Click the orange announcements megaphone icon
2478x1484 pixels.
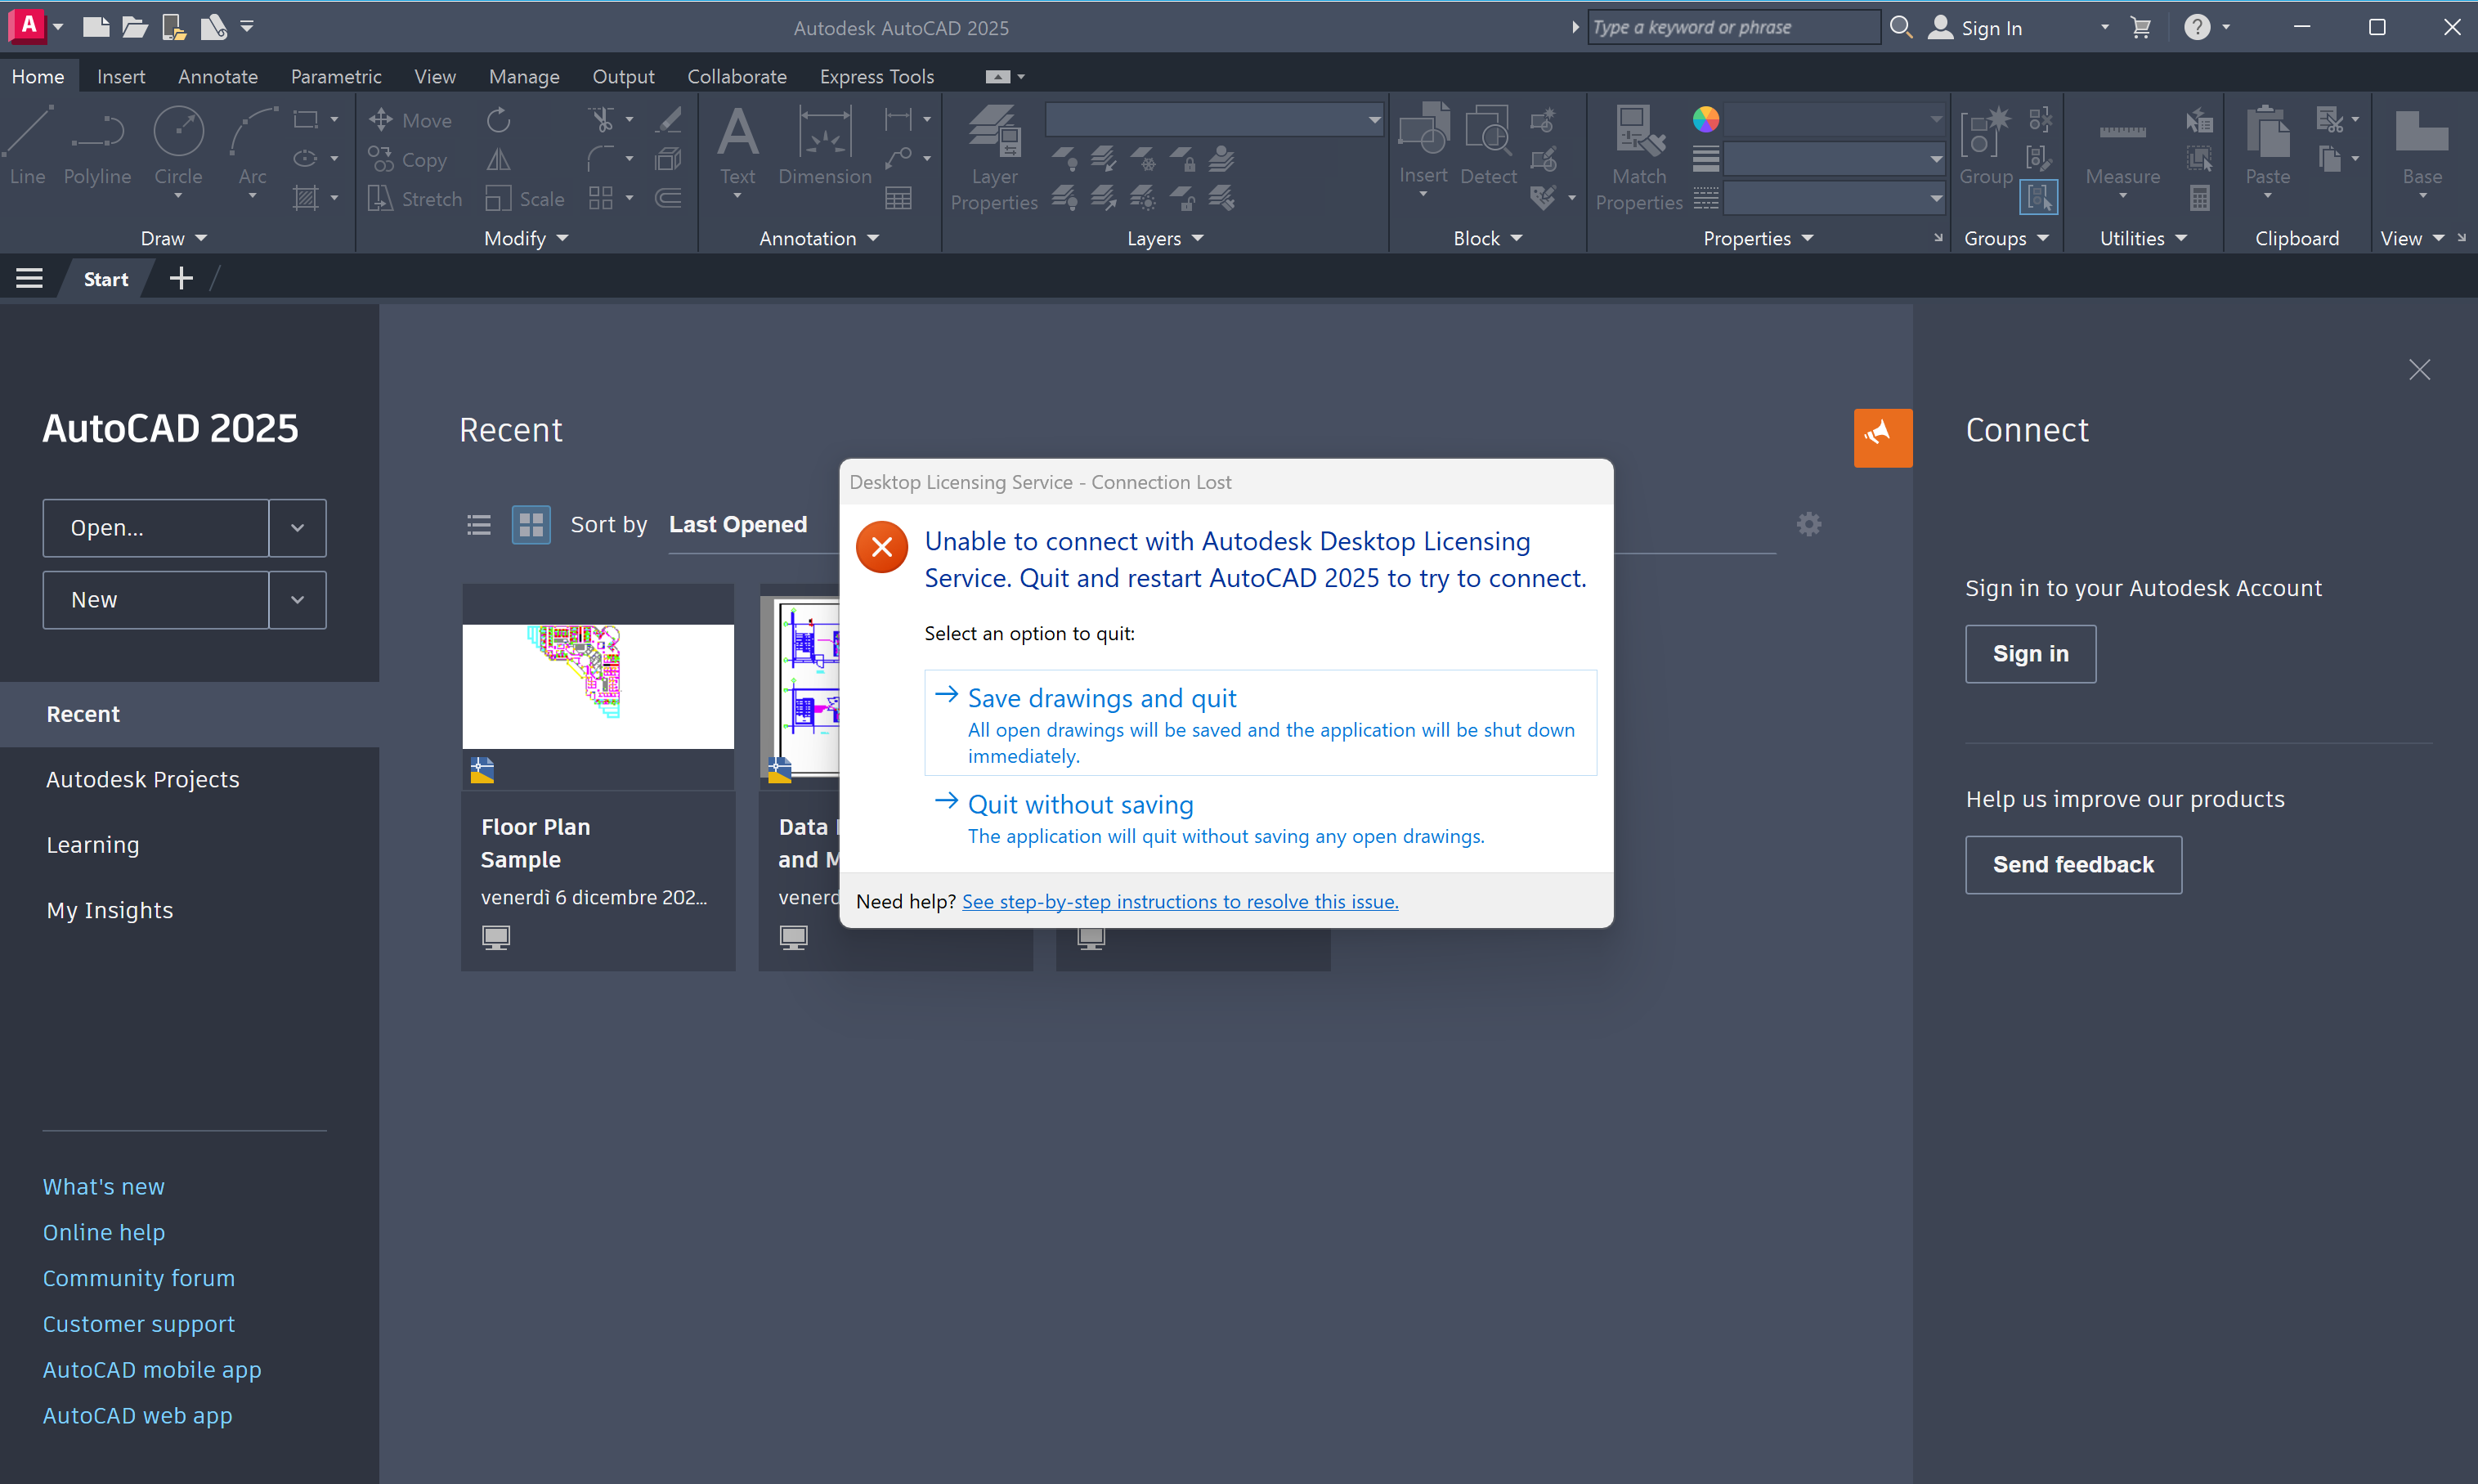point(1884,438)
